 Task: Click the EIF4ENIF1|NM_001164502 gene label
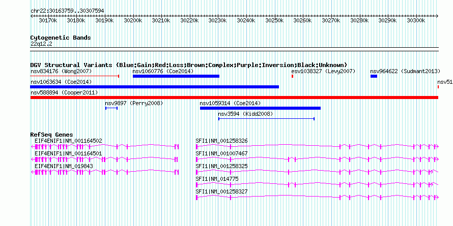click(x=68, y=141)
